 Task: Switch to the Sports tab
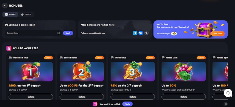pyautogui.click(x=26, y=14)
